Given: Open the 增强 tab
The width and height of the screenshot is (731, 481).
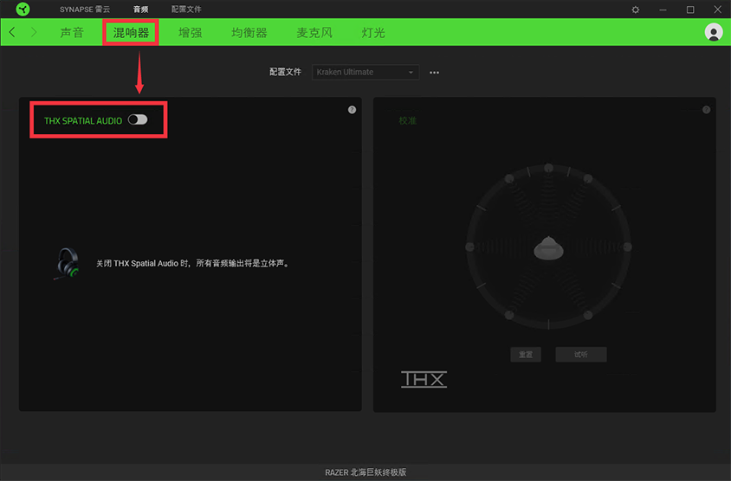Looking at the screenshot, I should [191, 33].
